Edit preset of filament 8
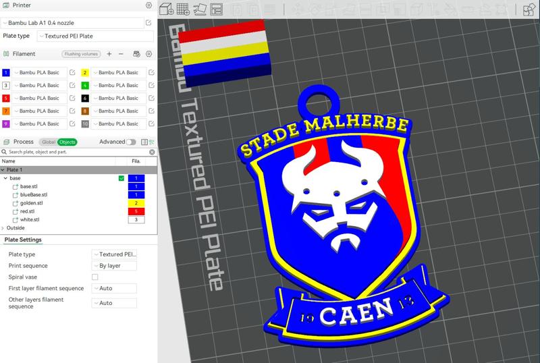Screen dimensions: 540x363 click(151, 111)
